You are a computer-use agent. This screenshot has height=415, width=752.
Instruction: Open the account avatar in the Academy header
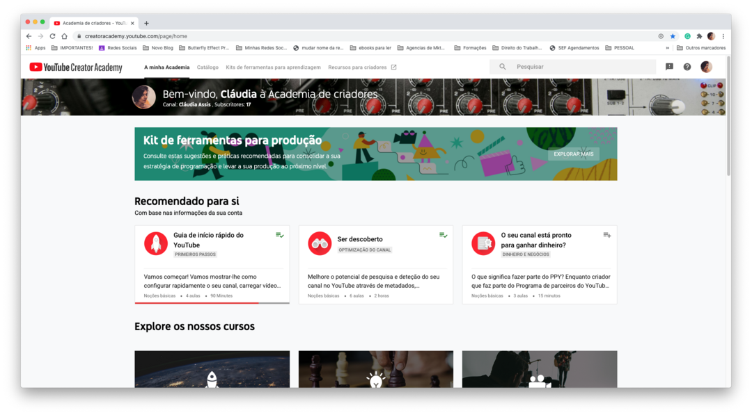click(706, 67)
